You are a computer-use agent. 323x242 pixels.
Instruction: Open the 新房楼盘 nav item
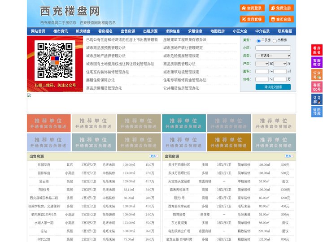coord(83,31)
